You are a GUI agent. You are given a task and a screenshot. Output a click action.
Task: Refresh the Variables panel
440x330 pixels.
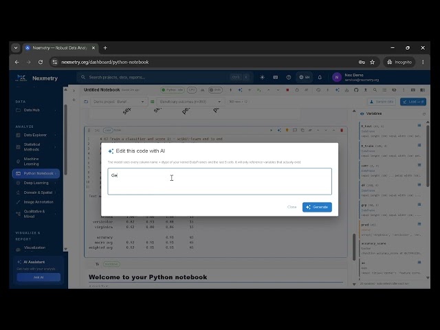[x=424, y=114]
